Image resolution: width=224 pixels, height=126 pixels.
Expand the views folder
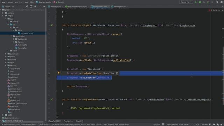tap(8, 51)
